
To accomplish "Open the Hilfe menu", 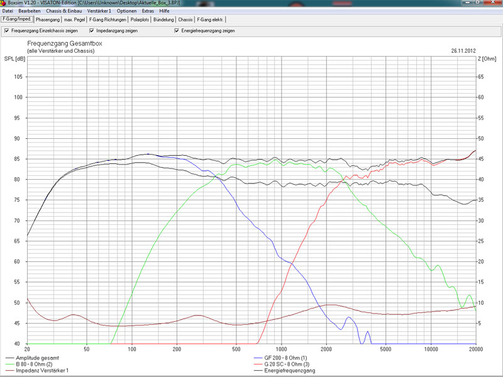I will click(164, 11).
